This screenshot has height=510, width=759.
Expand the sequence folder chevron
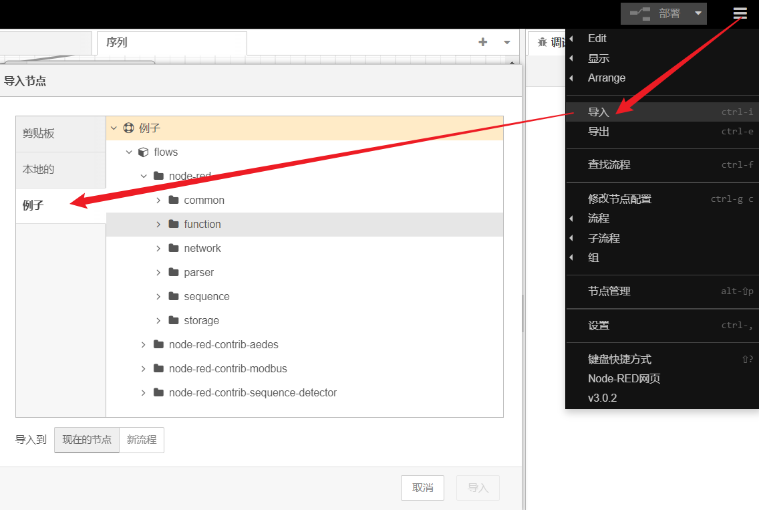(x=158, y=296)
